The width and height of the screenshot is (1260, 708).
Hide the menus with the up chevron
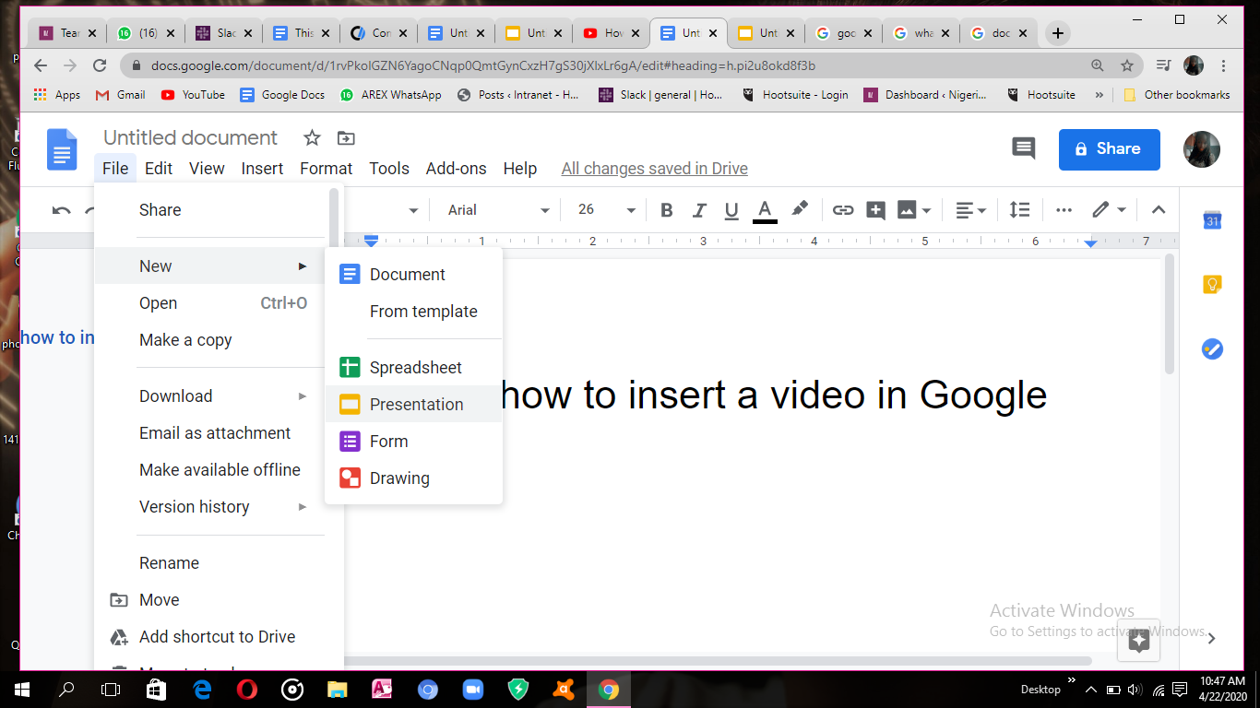pyautogui.click(x=1159, y=210)
